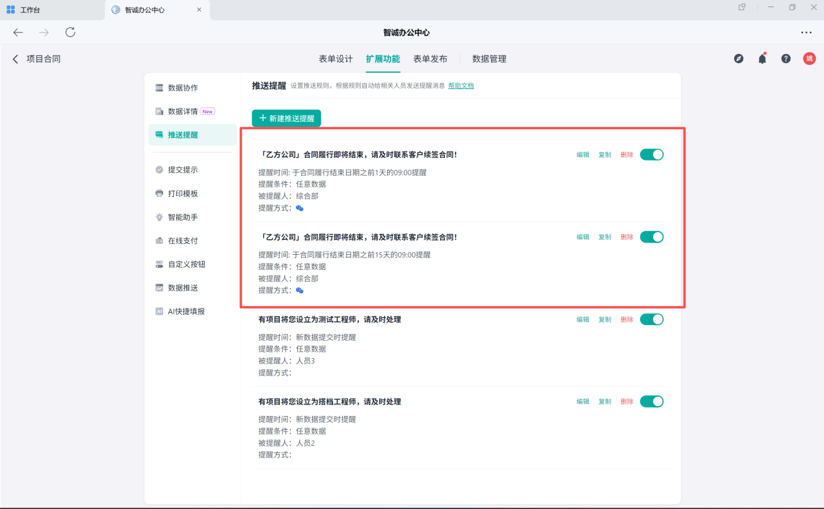Click text 被提醒人：人员3
The width and height of the screenshot is (824, 509).
pyautogui.click(x=287, y=361)
